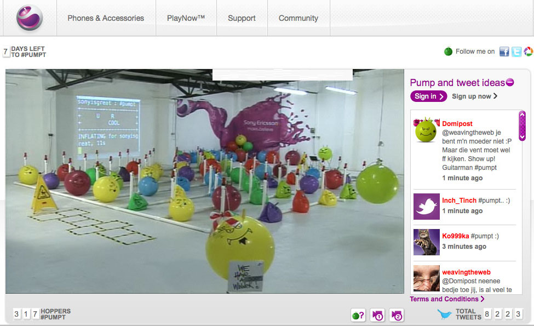Open the Terms and Conditions link
Image resolution: width=534 pixels, height=326 pixels.
click(447, 299)
